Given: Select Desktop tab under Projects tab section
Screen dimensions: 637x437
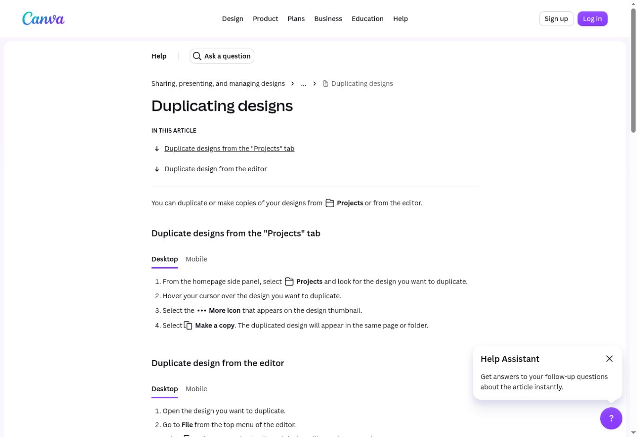Looking at the screenshot, I should pos(164,259).
